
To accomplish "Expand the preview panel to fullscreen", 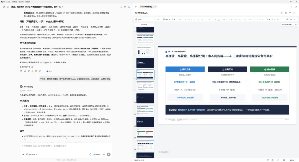I will (291, 7).
